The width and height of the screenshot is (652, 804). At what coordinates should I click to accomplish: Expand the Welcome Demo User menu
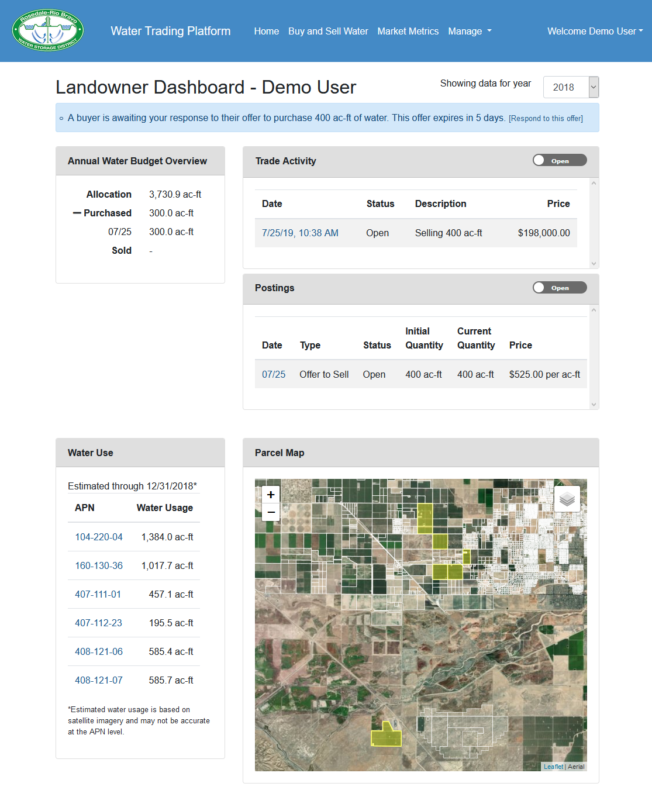pyautogui.click(x=595, y=31)
